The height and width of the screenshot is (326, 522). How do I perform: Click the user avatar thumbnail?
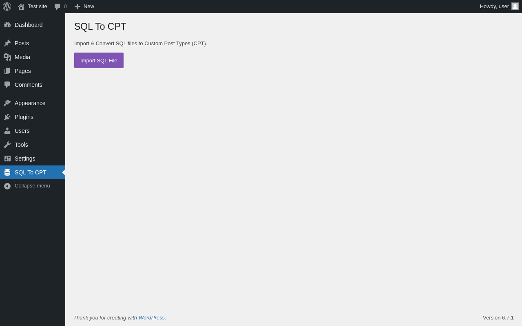pos(515,6)
